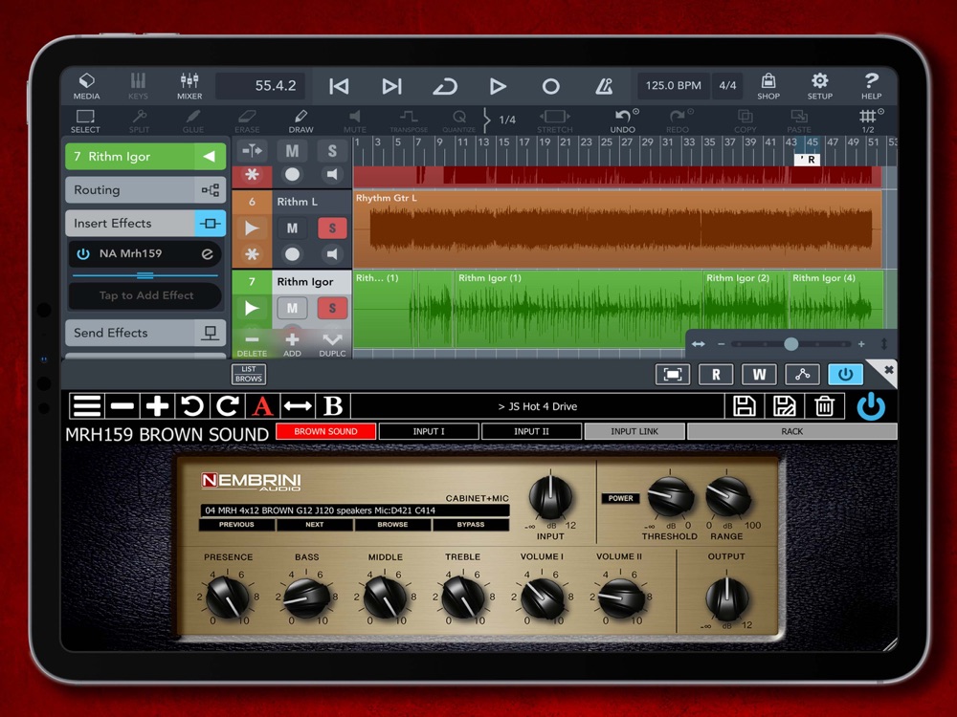Delete the selected track
Viewport: 957px width, 717px height.
(252, 344)
